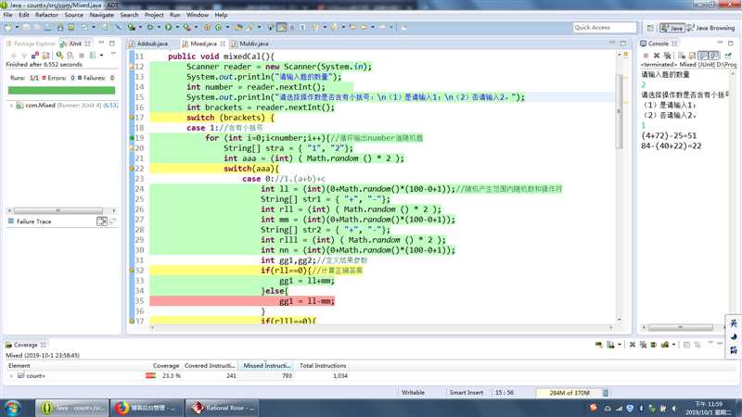
Task: Select the Java perspective button
Action: 672,28
